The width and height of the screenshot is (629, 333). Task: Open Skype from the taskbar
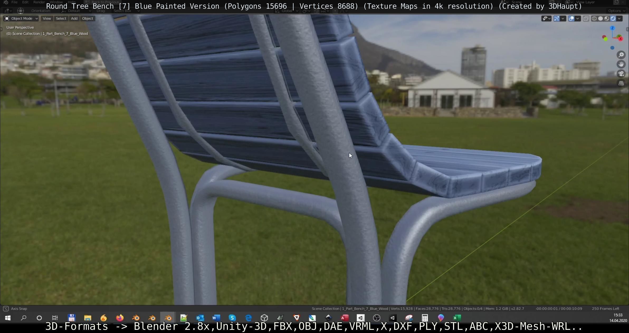point(232,318)
